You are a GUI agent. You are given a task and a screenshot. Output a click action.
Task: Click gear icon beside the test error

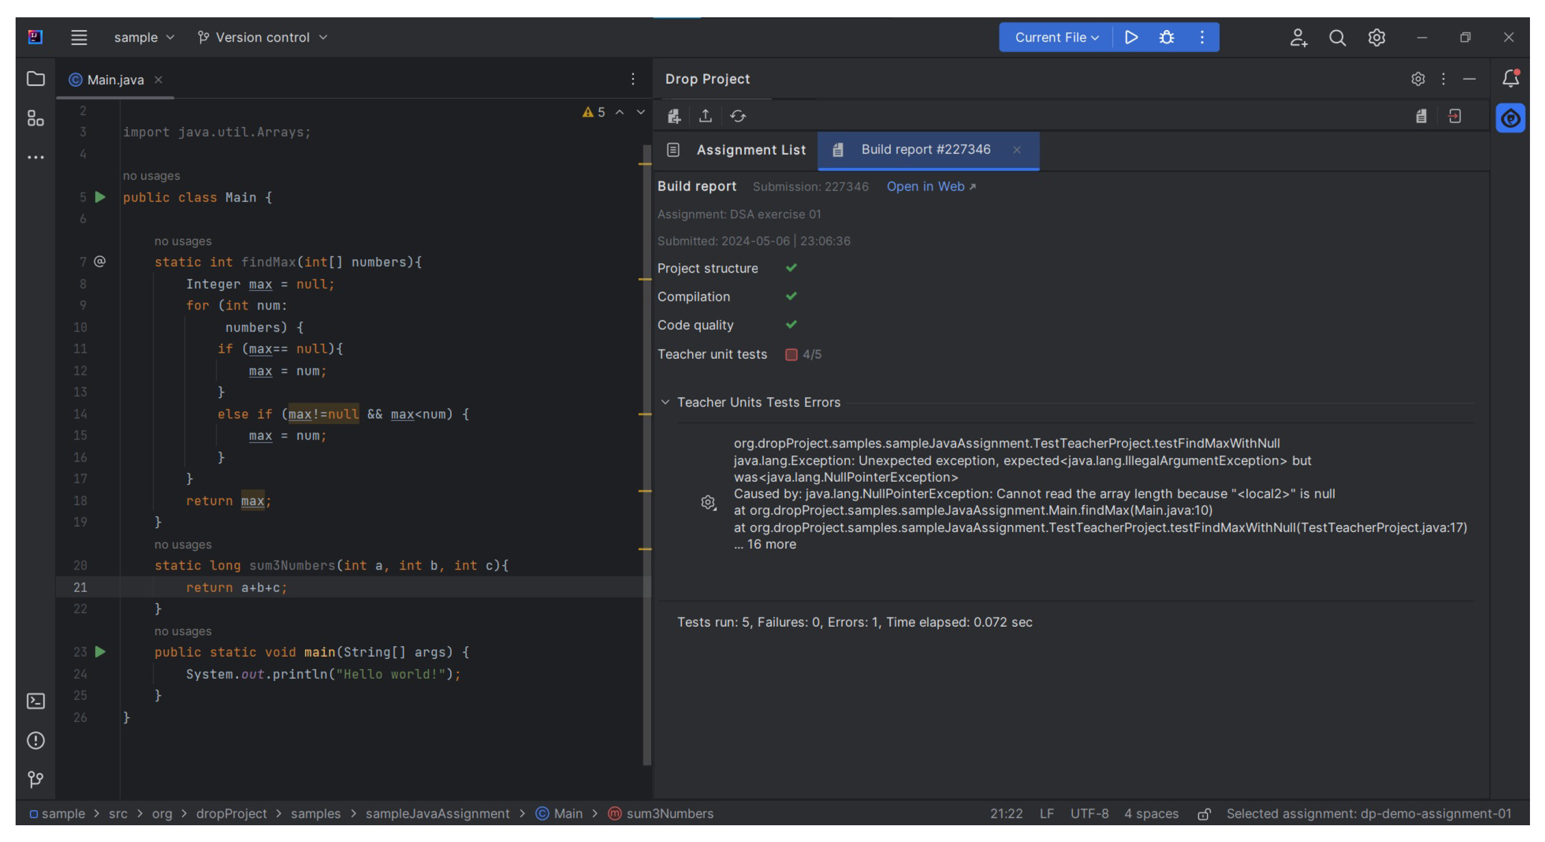point(708,502)
